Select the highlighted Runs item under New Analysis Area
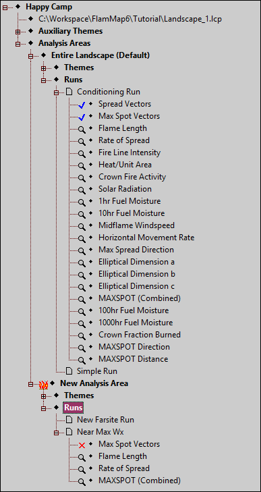Viewport: 261px width, 492px height. tap(73, 408)
